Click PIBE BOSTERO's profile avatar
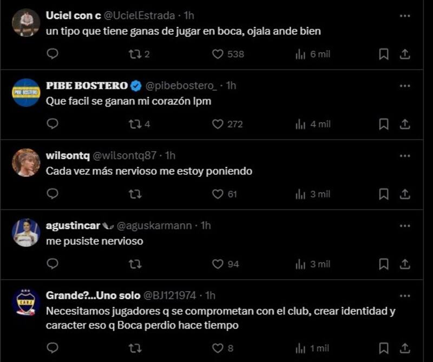This screenshot has height=362, width=433. point(26,93)
